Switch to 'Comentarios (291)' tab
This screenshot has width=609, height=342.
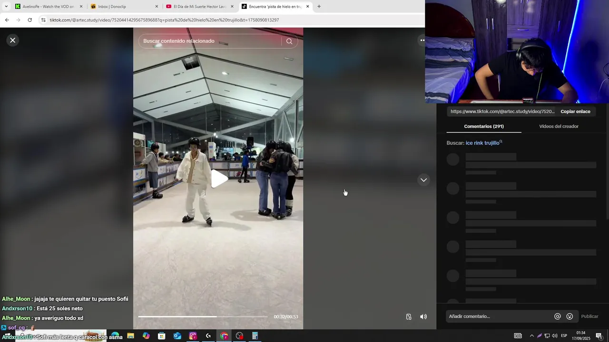pyautogui.click(x=484, y=126)
